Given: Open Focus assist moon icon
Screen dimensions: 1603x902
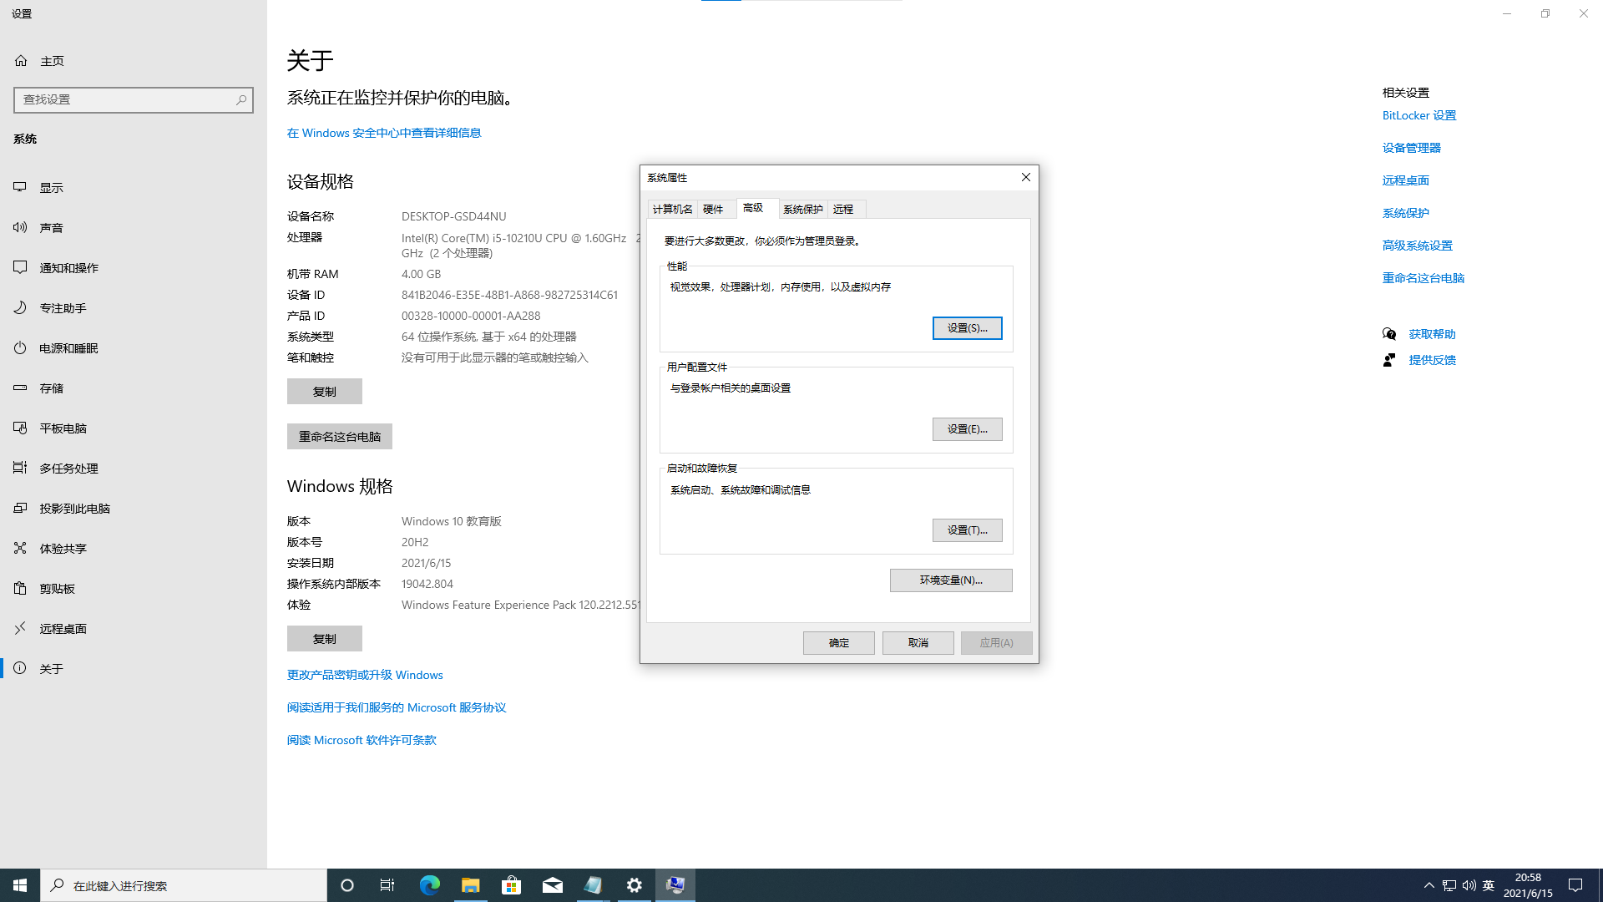Looking at the screenshot, I should (x=20, y=307).
